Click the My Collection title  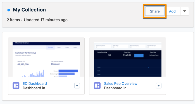coord(29,10)
